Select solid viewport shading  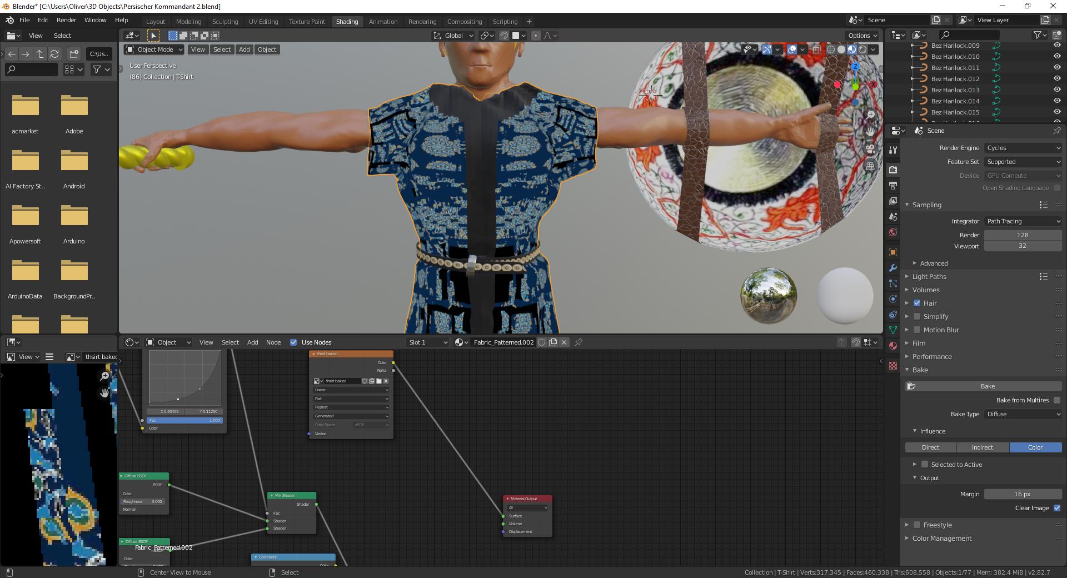pyautogui.click(x=841, y=49)
